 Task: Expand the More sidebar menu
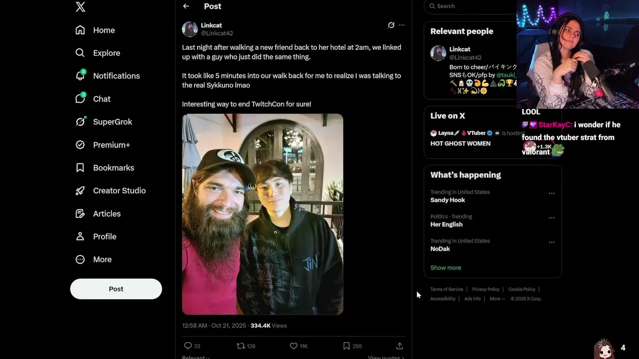102,259
